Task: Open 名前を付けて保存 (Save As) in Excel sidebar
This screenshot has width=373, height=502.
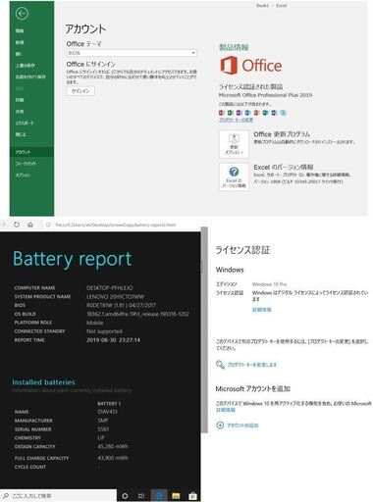Action: click(x=30, y=76)
